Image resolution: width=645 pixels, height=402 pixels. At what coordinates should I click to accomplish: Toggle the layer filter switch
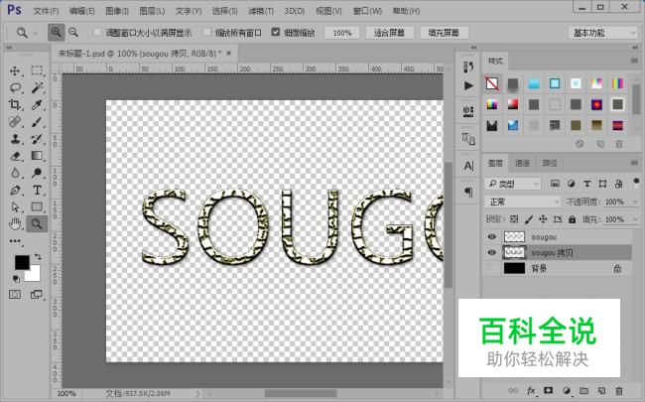click(636, 183)
